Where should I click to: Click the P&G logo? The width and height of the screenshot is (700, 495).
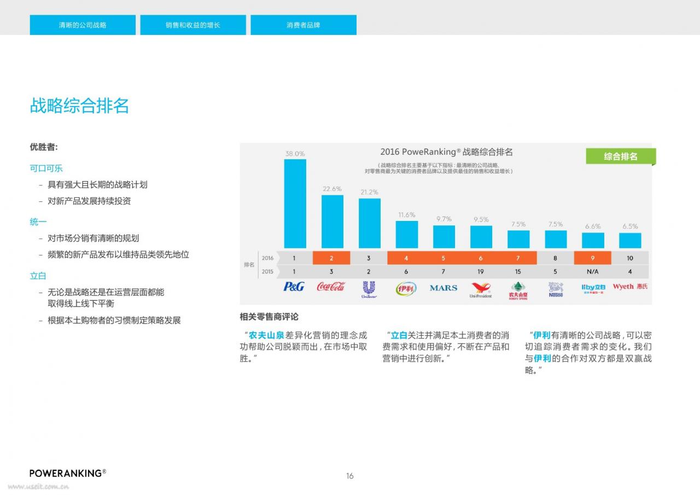click(x=294, y=286)
